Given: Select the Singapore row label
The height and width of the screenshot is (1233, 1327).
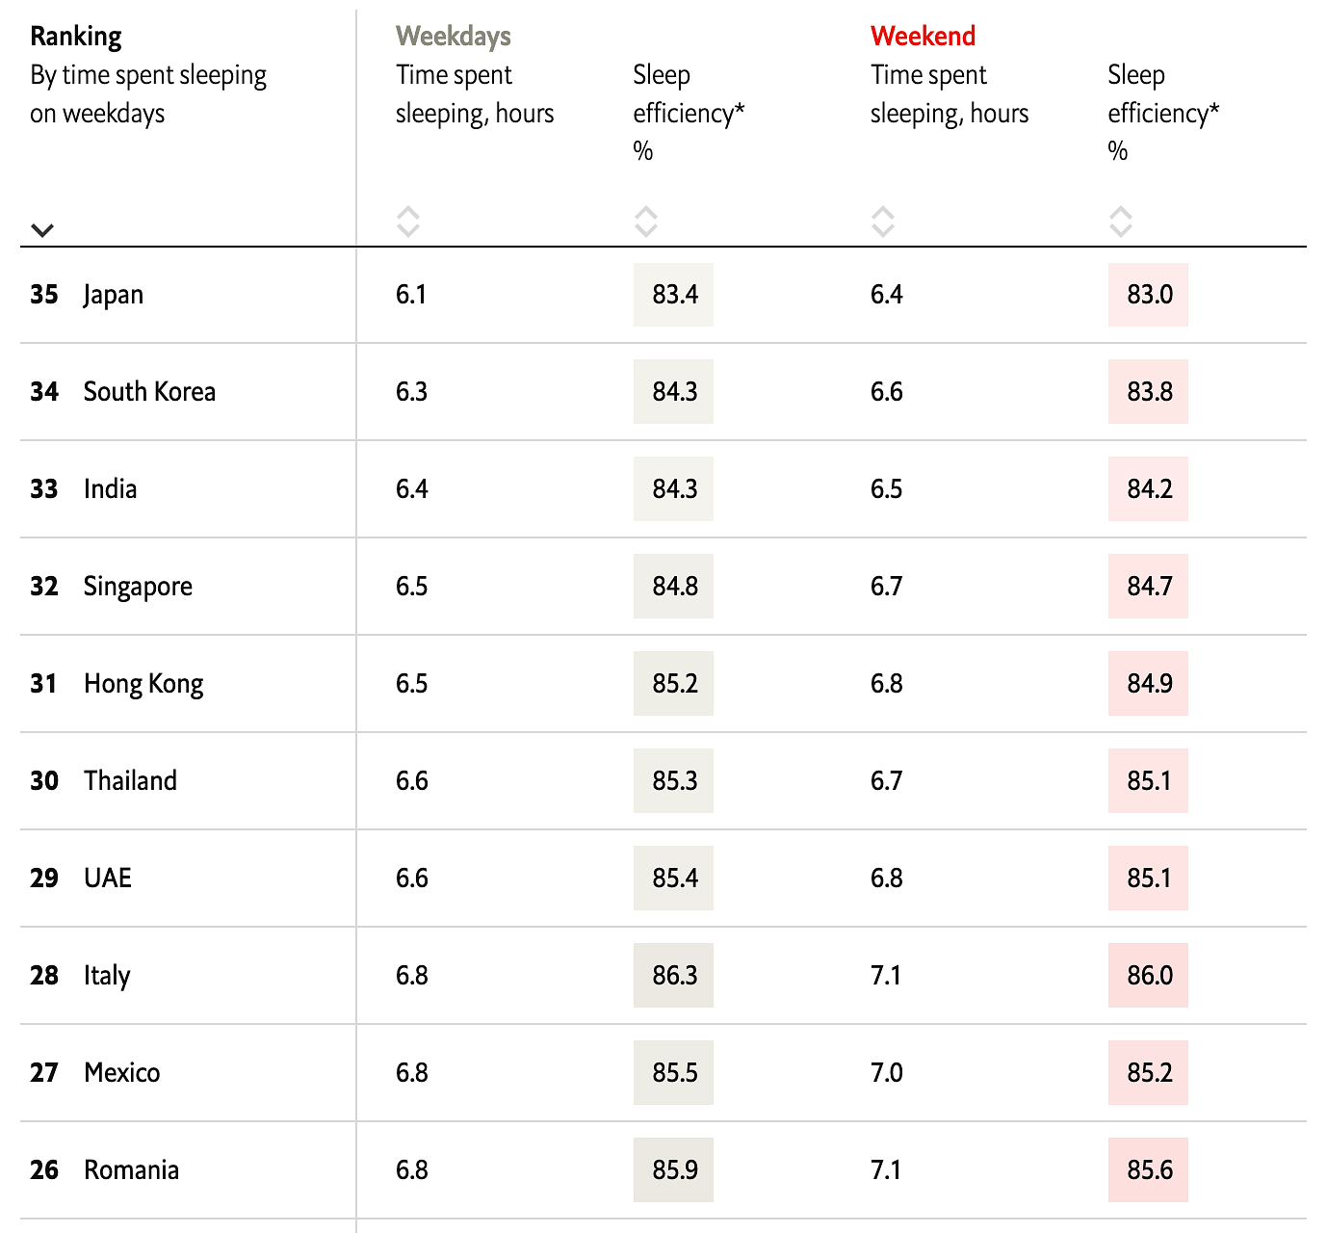Looking at the screenshot, I should pyautogui.click(x=138, y=587).
